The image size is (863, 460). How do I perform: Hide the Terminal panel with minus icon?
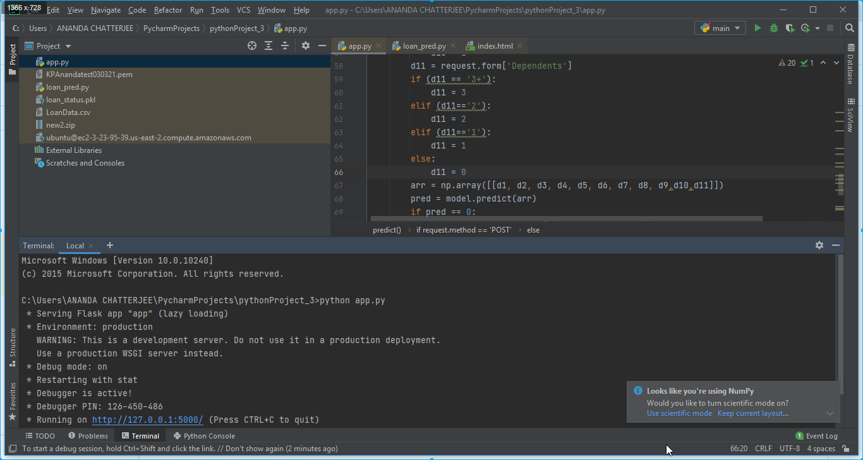pyautogui.click(x=836, y=245)
